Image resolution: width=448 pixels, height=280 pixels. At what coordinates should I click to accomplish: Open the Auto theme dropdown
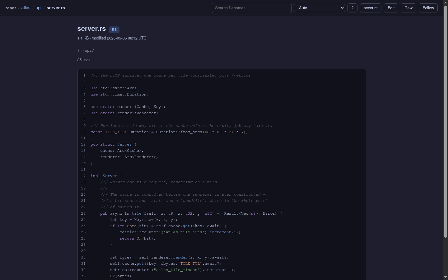tap(320, 8)
